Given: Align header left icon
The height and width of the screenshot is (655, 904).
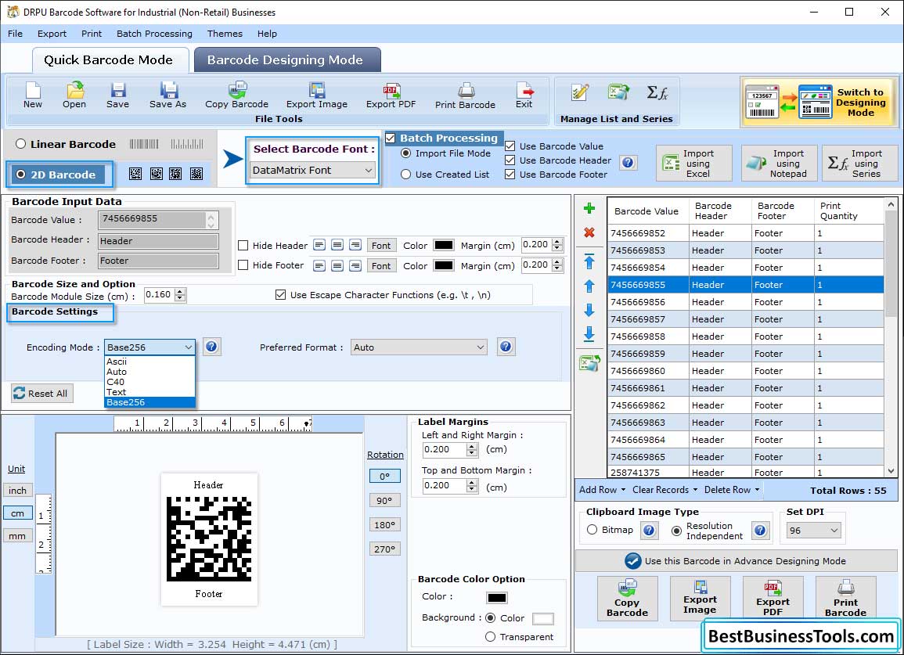Looking at the screenshot, I should (319, 245).
